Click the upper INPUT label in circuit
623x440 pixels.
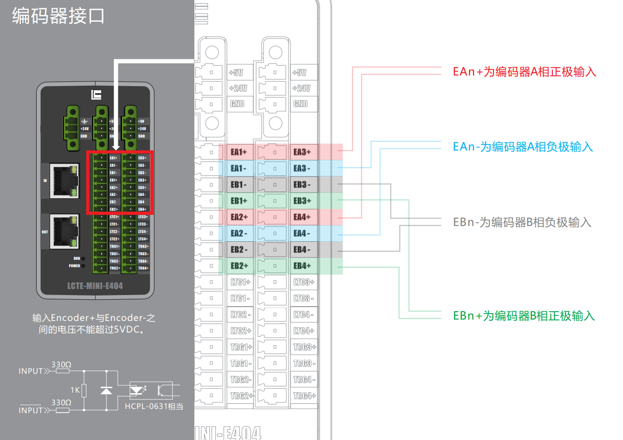click(x=31, y=371)
